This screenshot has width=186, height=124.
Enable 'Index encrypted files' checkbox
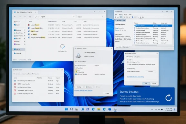click(x=128, y=62)
